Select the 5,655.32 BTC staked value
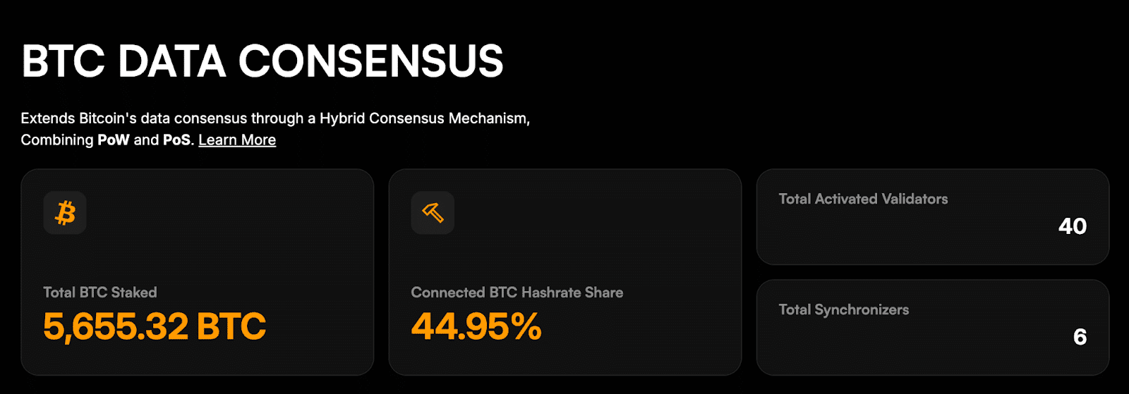 [155, 326]
